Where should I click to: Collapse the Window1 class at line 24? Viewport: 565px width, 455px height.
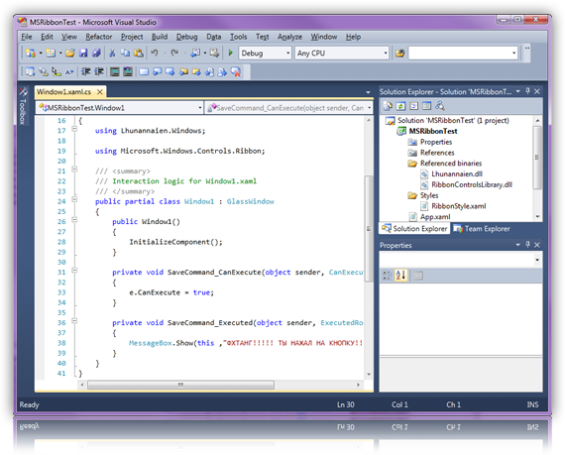pyautogui.click(x=74, y=199)
